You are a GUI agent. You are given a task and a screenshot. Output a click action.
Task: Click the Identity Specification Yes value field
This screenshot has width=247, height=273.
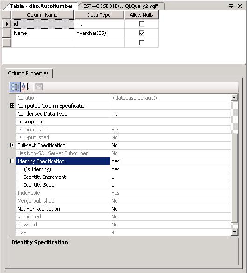point(171,161)
